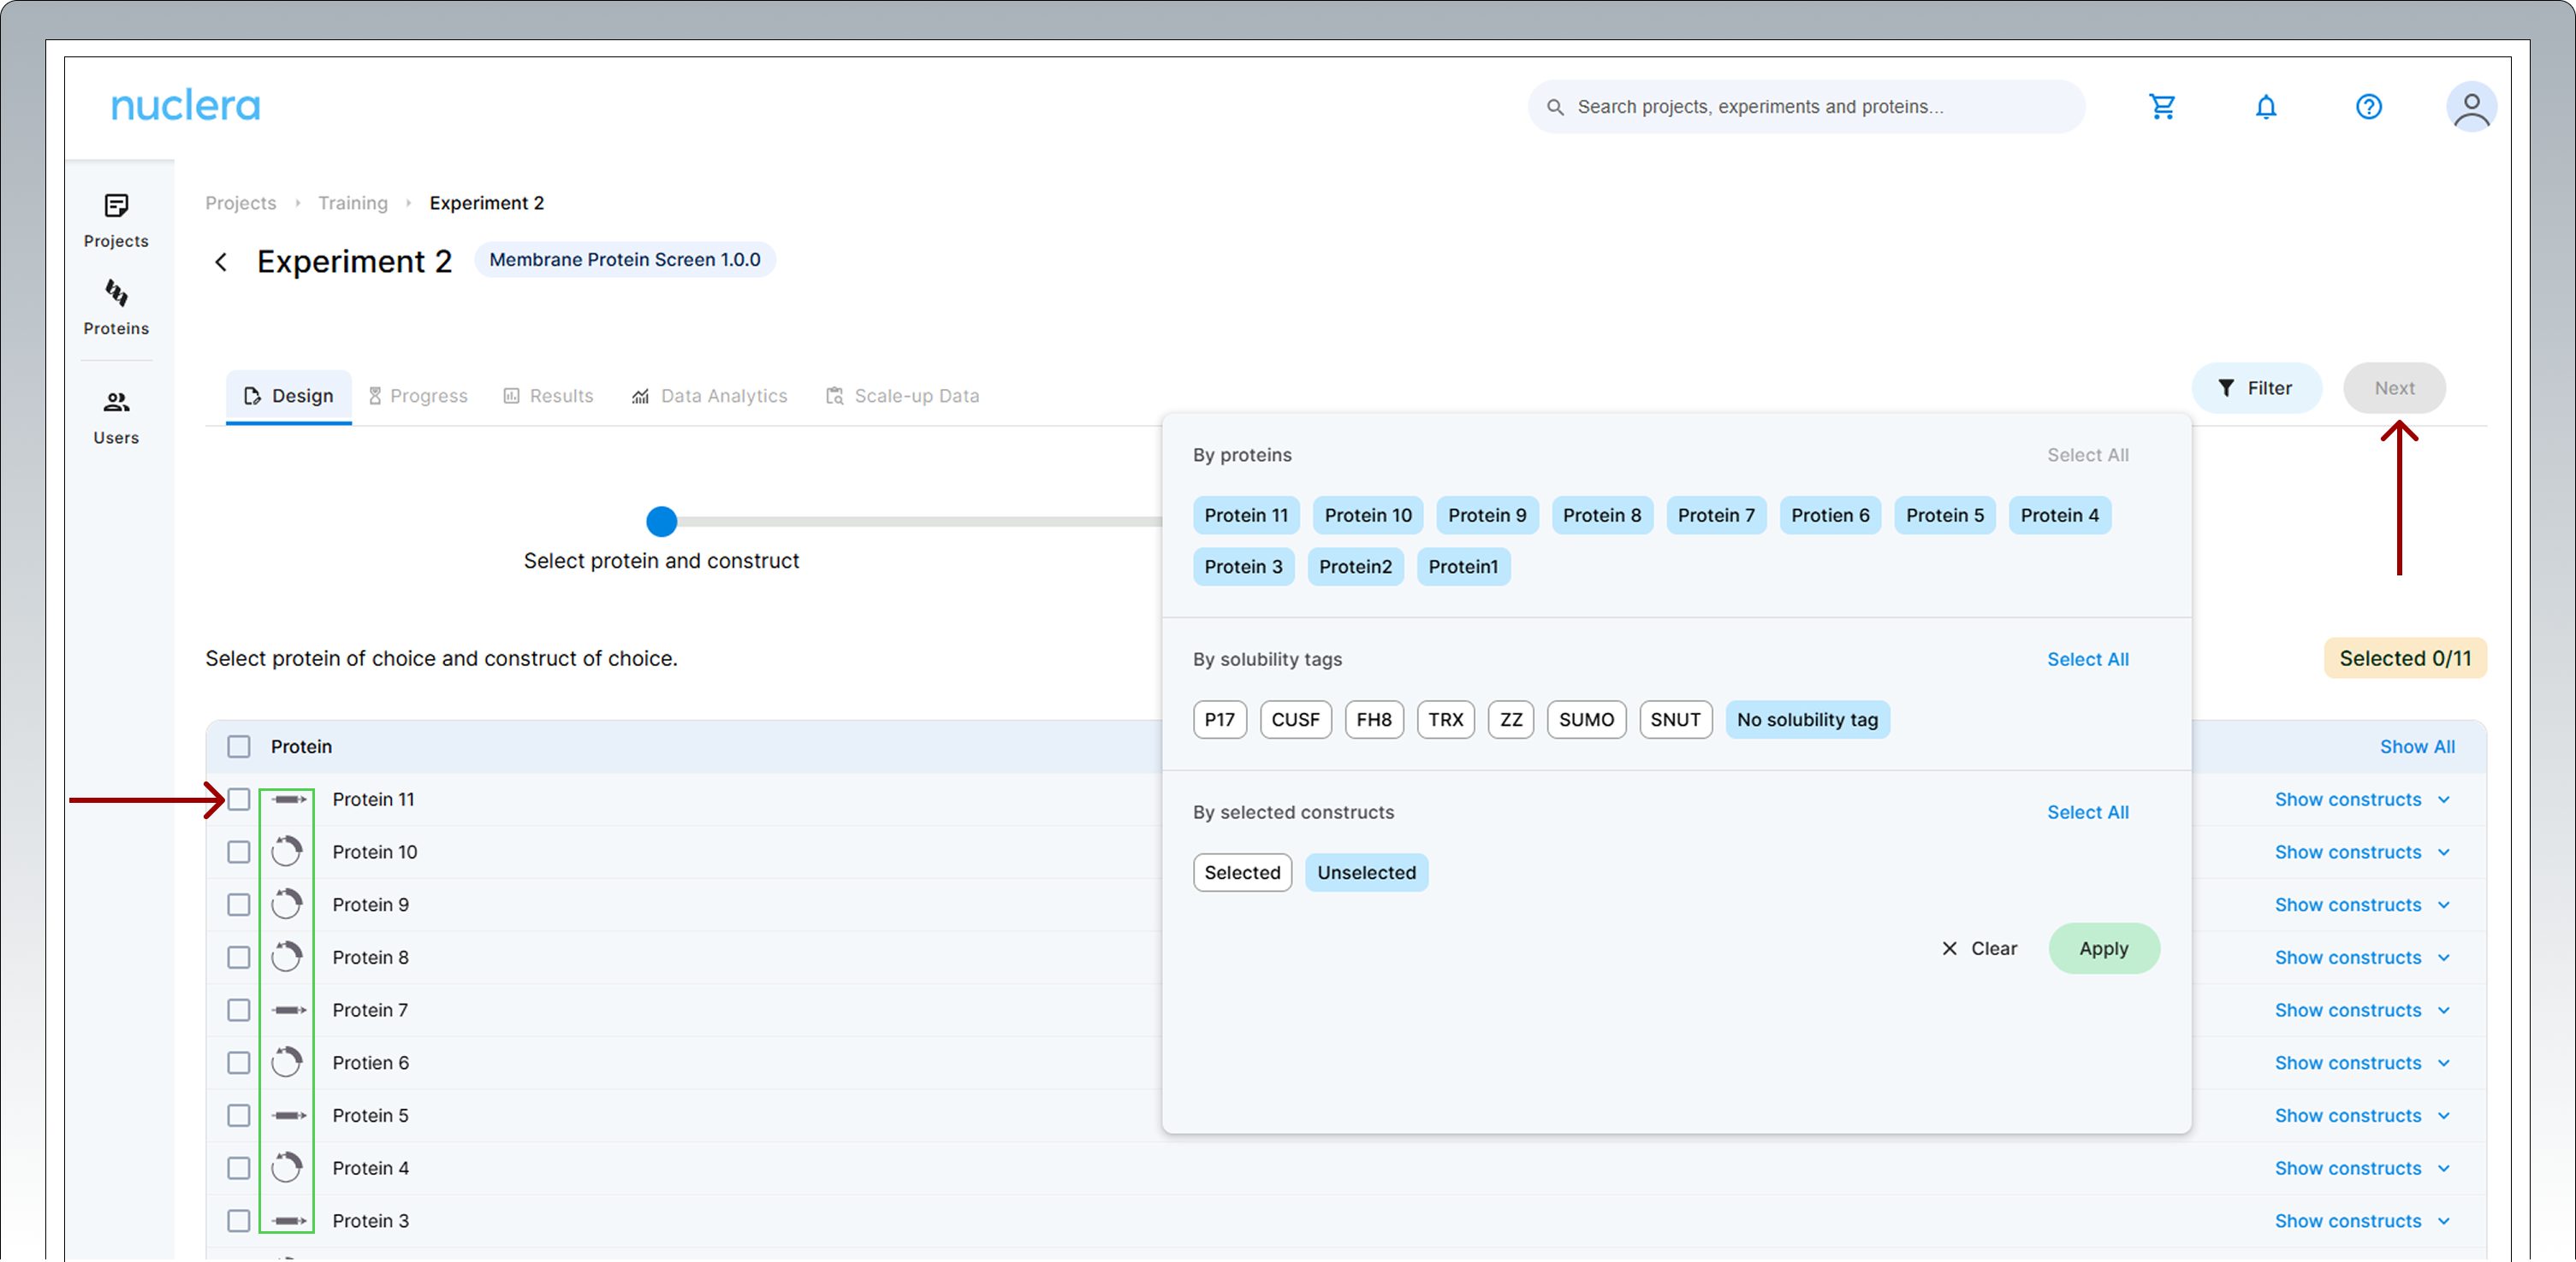
Task: Click the circular plasmid icon for Protein 8
Action: 287,958
